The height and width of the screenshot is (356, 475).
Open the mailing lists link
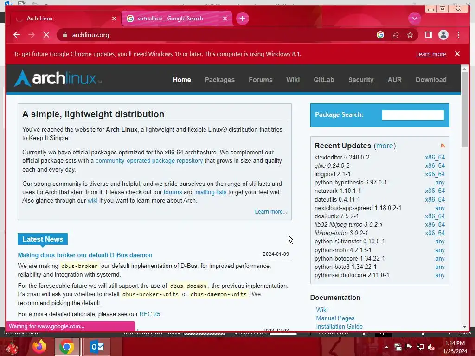pyautogui.click(x=211, y=192)
